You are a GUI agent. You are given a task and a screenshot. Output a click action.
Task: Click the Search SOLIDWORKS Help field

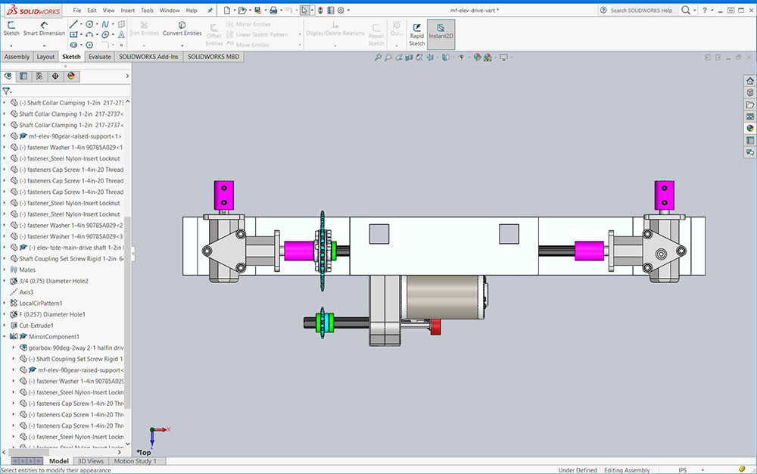tap(640, 11)
